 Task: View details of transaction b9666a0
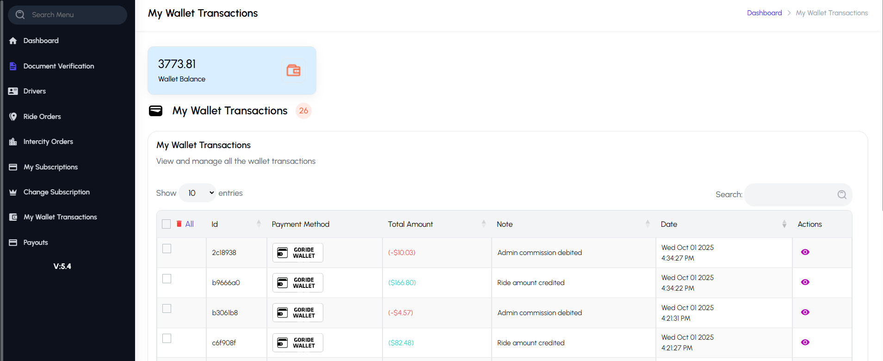[x=805, y=282]
